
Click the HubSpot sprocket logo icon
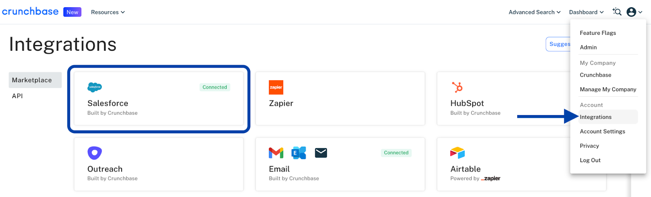pyautogui.click(x=457, y=87)
